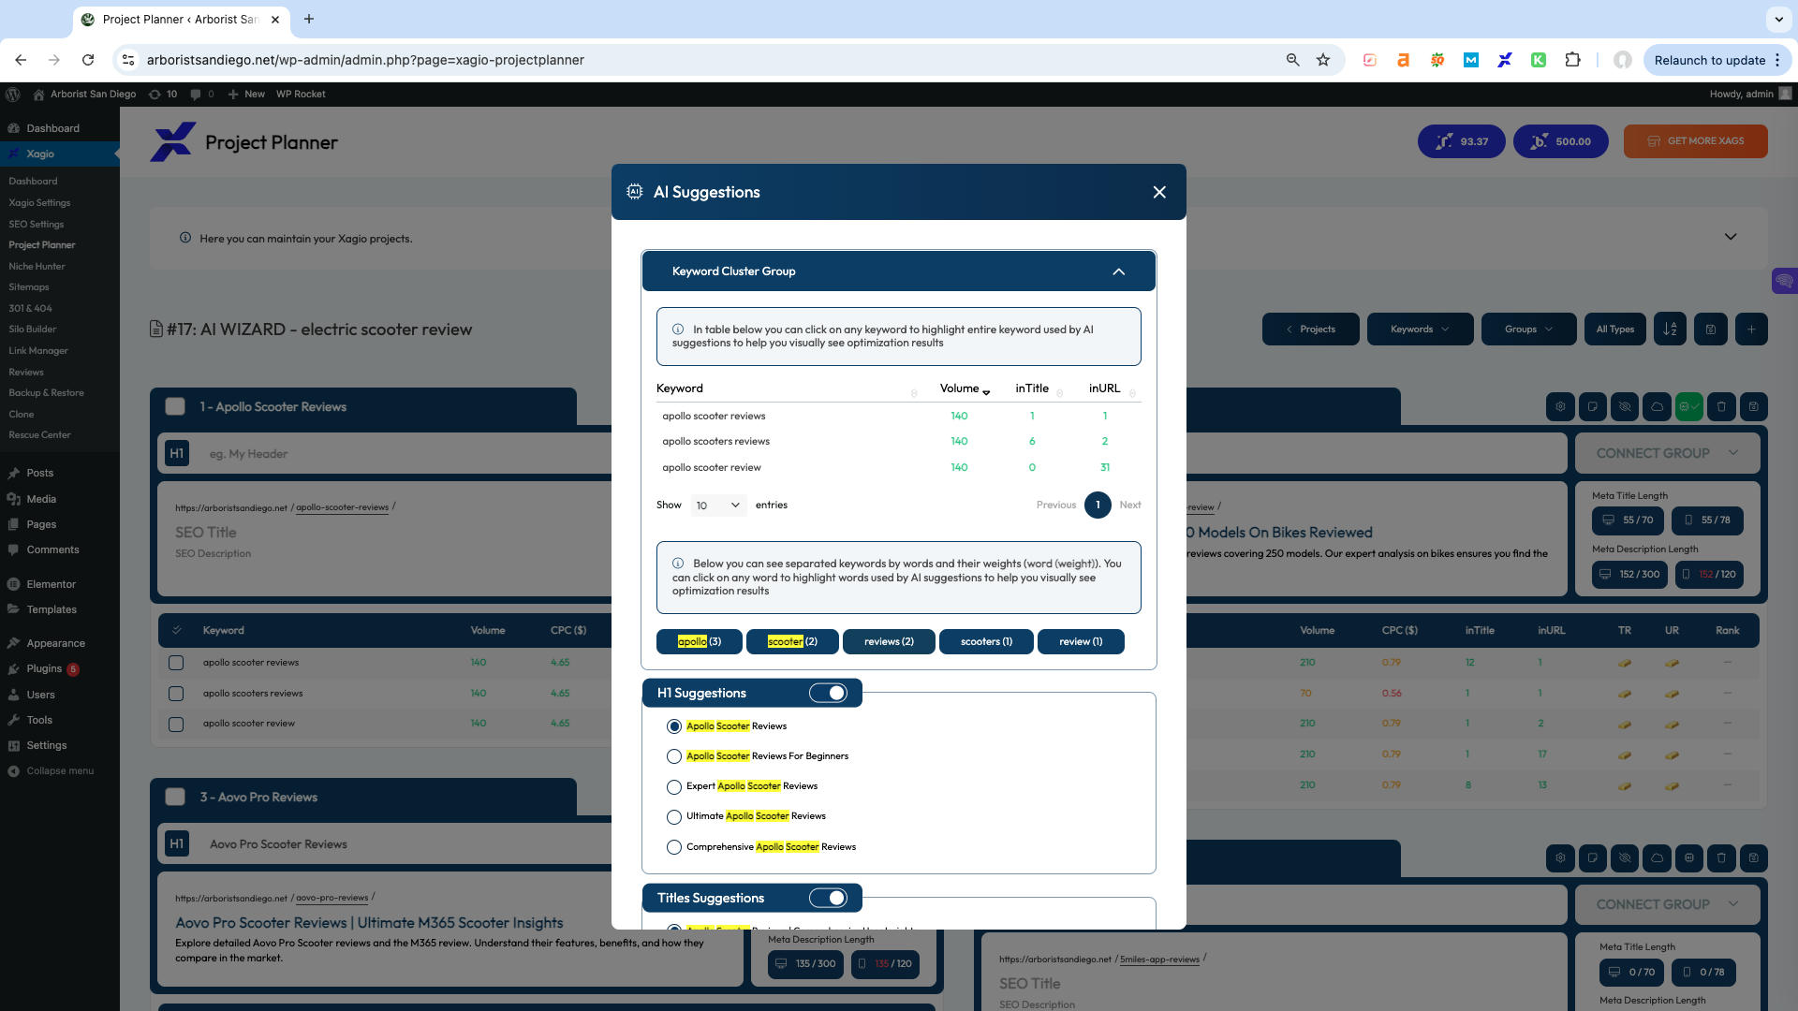Click the GET MORE XAGS button
The width and height of the screenshot is (1798, 1011).
pos(1696,141)
